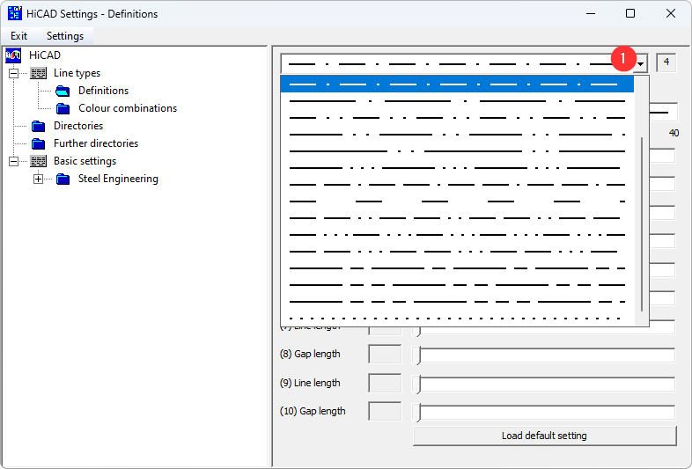Close the line type dropdown via its arrow
This screenshot has height=469, width=692.
point(640,64)
